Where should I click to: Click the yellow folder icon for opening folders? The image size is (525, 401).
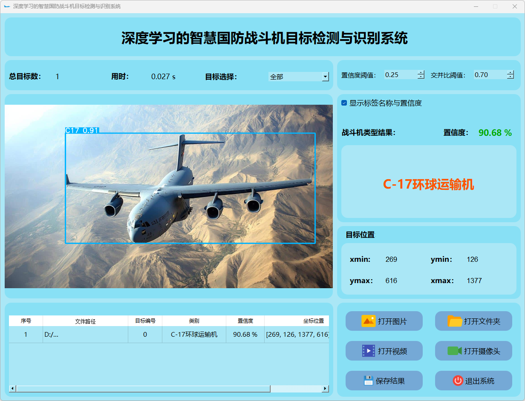pos(455,321)
